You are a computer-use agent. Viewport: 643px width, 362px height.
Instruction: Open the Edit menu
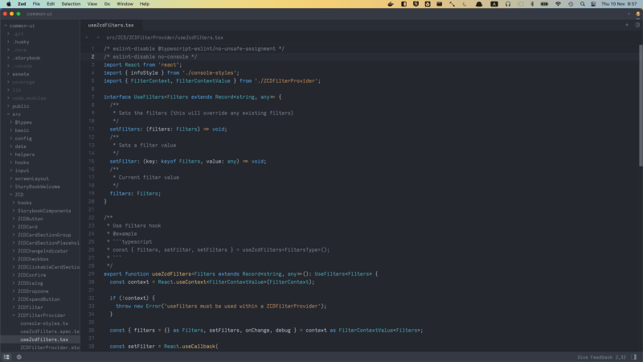[x=51, y=4]
